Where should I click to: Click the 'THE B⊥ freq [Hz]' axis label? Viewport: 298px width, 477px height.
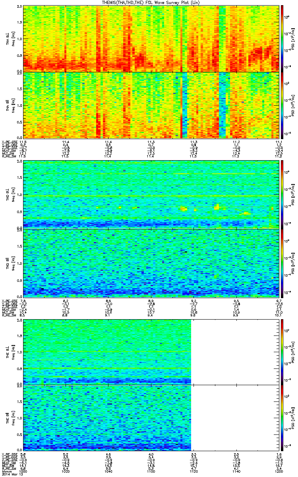[x=10, y=352]
